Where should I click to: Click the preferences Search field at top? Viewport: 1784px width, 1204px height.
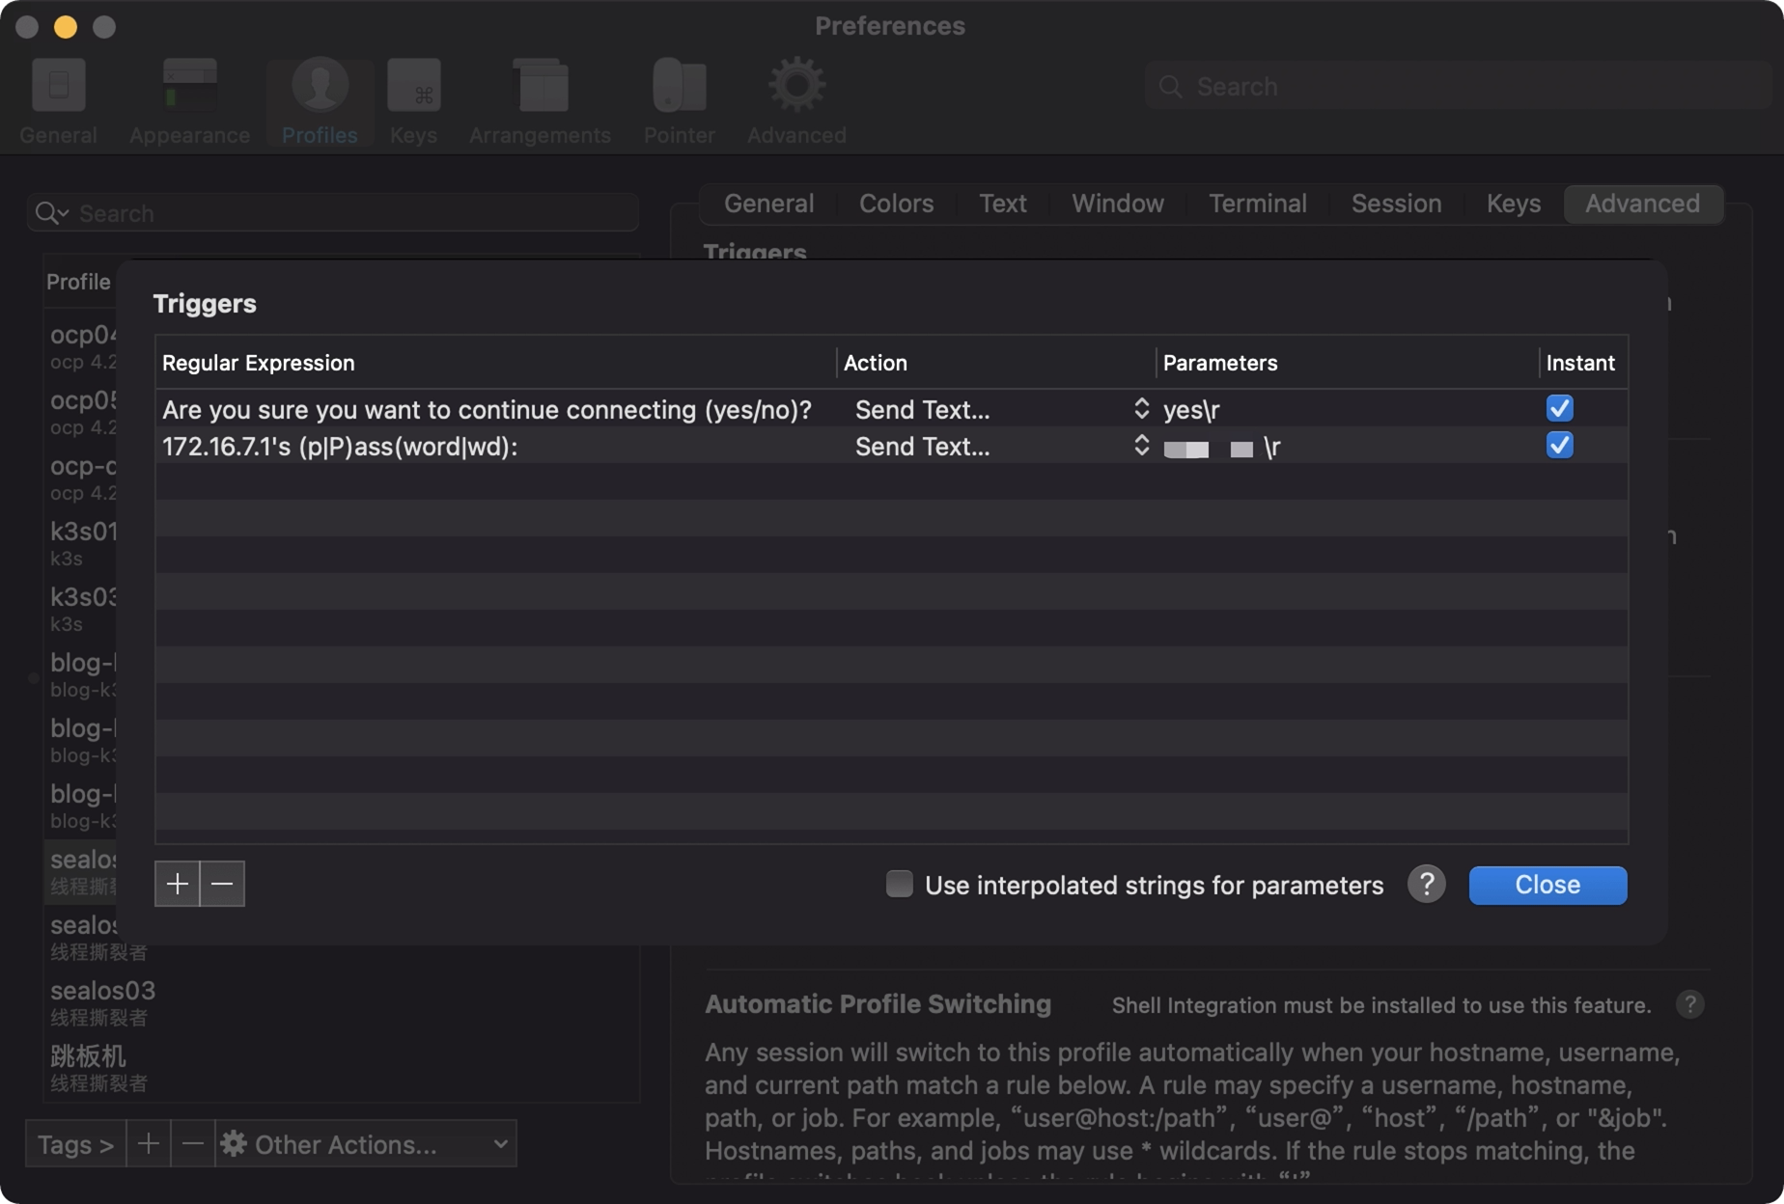click(1458, 87)
